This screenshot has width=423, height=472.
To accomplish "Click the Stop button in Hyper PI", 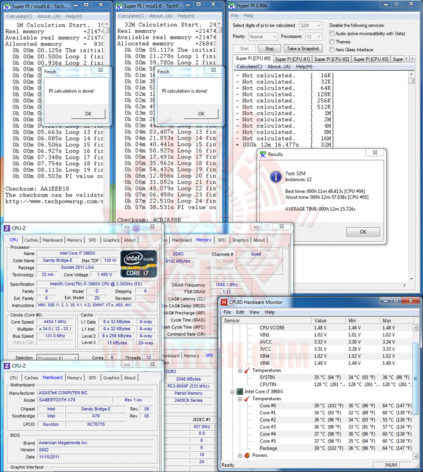I will pos(270,48).
